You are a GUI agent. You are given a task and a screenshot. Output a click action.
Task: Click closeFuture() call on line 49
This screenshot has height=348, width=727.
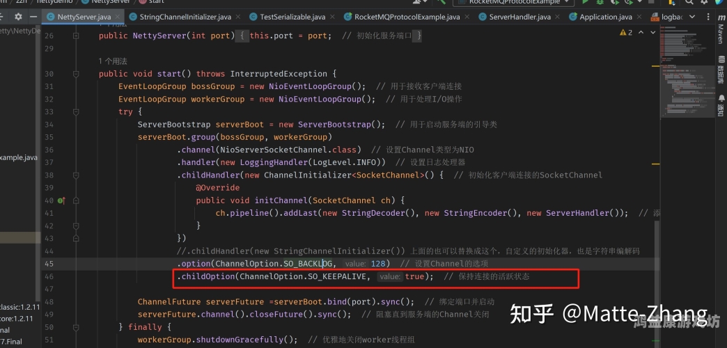pyautogui.click(x=279, y=314)
